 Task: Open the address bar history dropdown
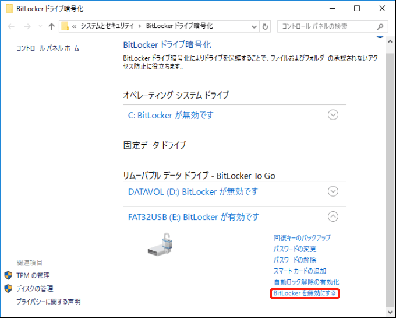pyautogui.click(x=254, y=27)
